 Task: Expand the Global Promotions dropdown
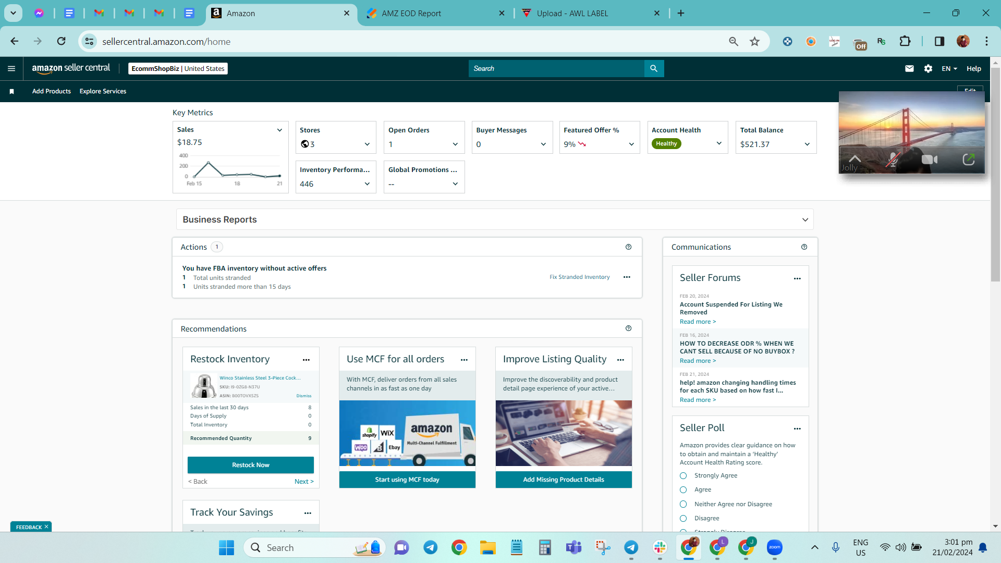[x=455, y=184]
